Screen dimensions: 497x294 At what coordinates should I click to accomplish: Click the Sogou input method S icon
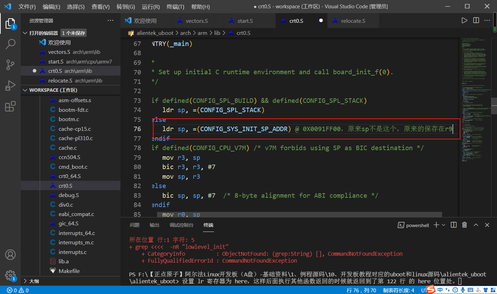click(x=431, y=290)
